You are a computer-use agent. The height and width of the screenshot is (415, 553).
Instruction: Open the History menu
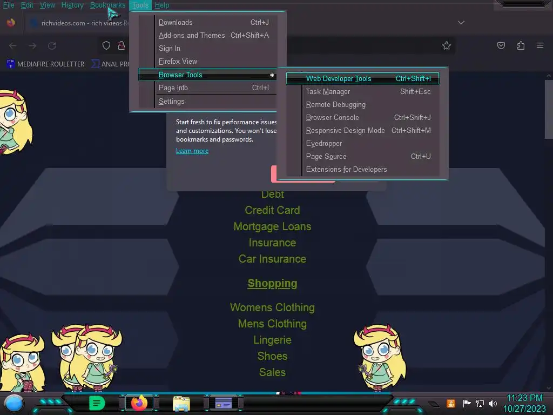(x=72, y=5)
